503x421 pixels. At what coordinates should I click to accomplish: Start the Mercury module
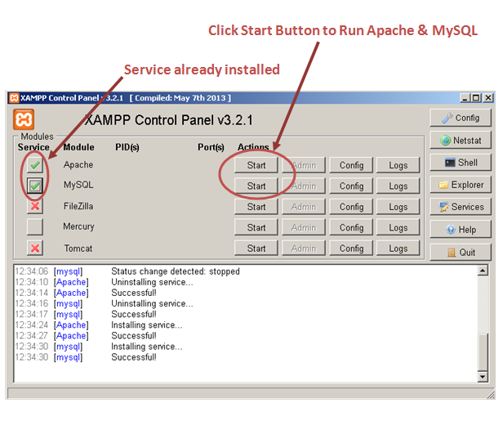click(x=256, y=227)
